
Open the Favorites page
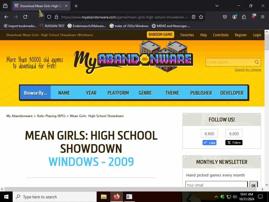point(187,35)
